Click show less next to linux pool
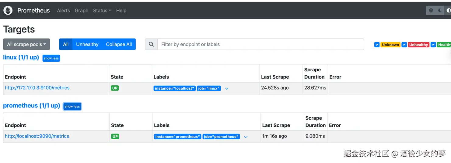The height and width of the screenshot is (163, 451). click(51, 58)
